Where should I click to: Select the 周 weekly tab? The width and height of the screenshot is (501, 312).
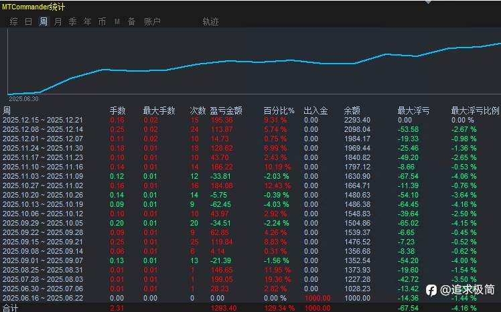point(43,21)
